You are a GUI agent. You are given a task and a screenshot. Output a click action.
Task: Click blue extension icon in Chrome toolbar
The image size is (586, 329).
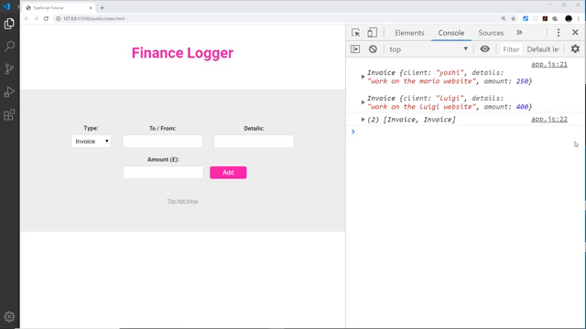[x=526, y=18]
